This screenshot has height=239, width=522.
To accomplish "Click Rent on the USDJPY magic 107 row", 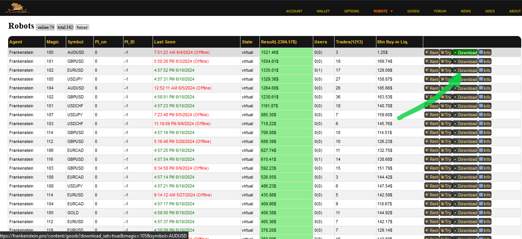I will [x=431, y=115].
